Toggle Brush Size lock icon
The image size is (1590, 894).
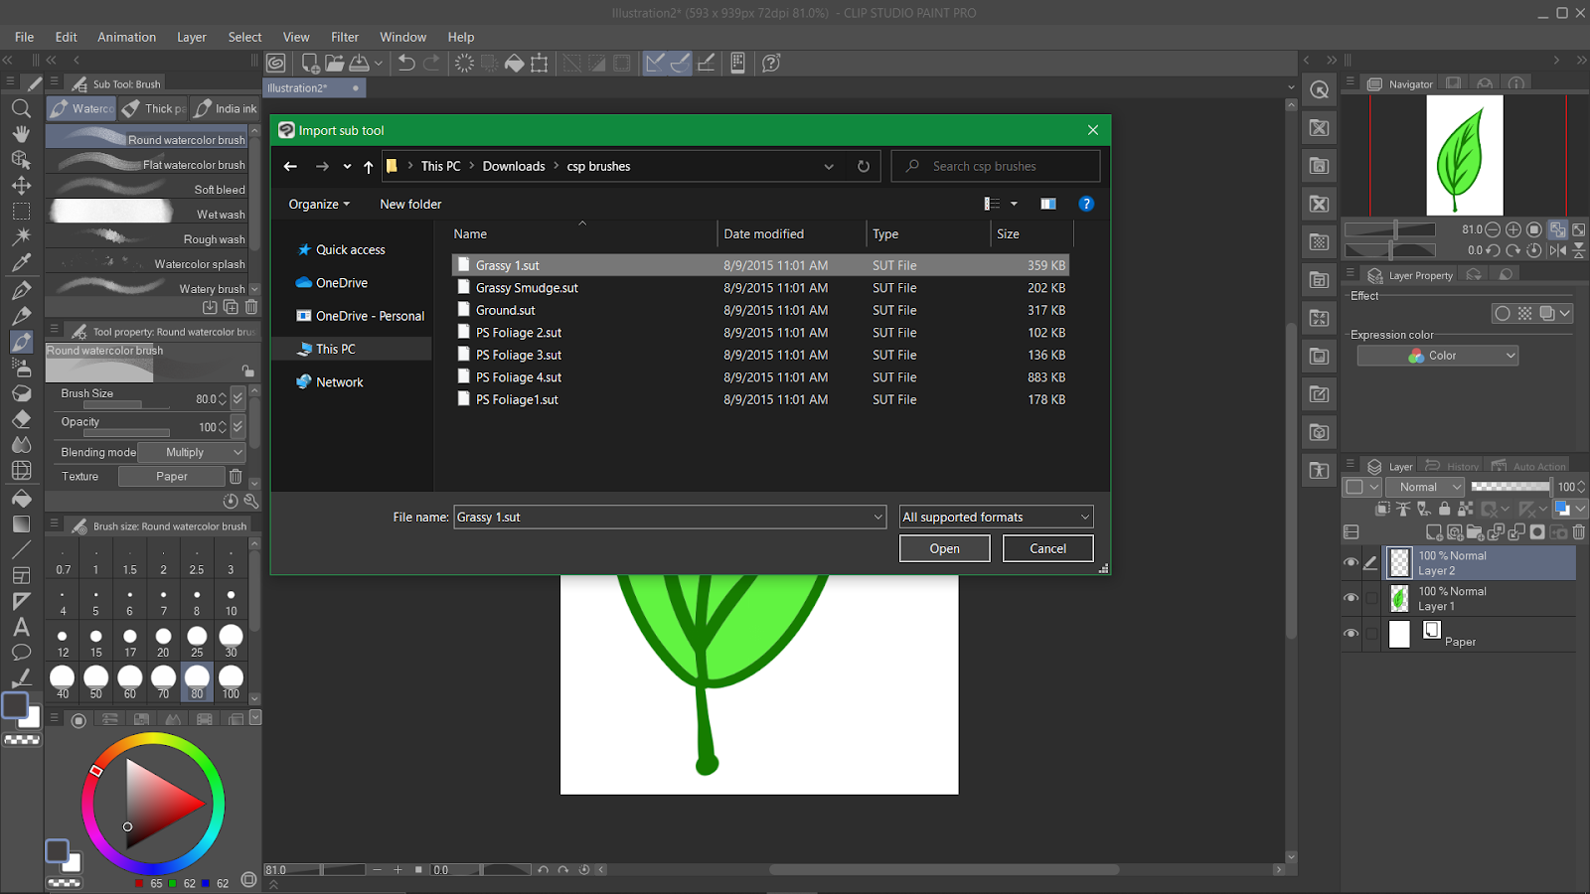click(247, 372)
